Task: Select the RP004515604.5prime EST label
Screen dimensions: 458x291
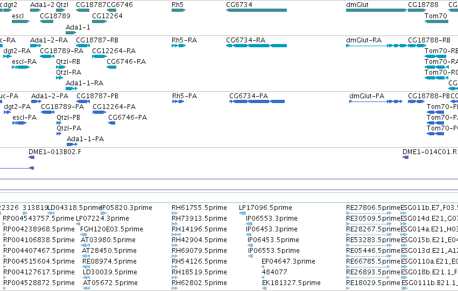Action: tap(39, 261)
